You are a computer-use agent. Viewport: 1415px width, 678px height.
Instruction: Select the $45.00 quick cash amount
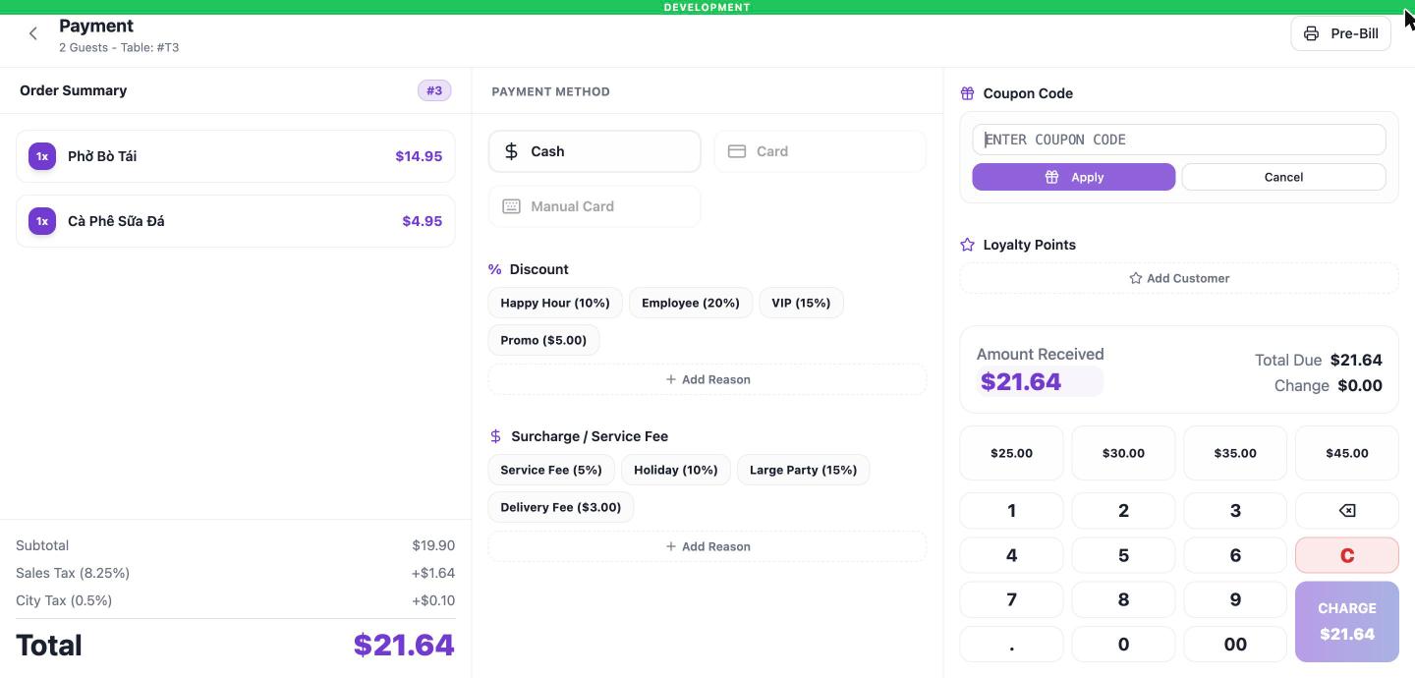click(1346, 453)
